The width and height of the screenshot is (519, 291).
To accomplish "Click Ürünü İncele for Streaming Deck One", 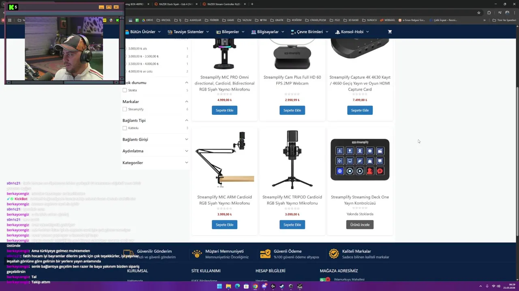I will coord(360,225).
